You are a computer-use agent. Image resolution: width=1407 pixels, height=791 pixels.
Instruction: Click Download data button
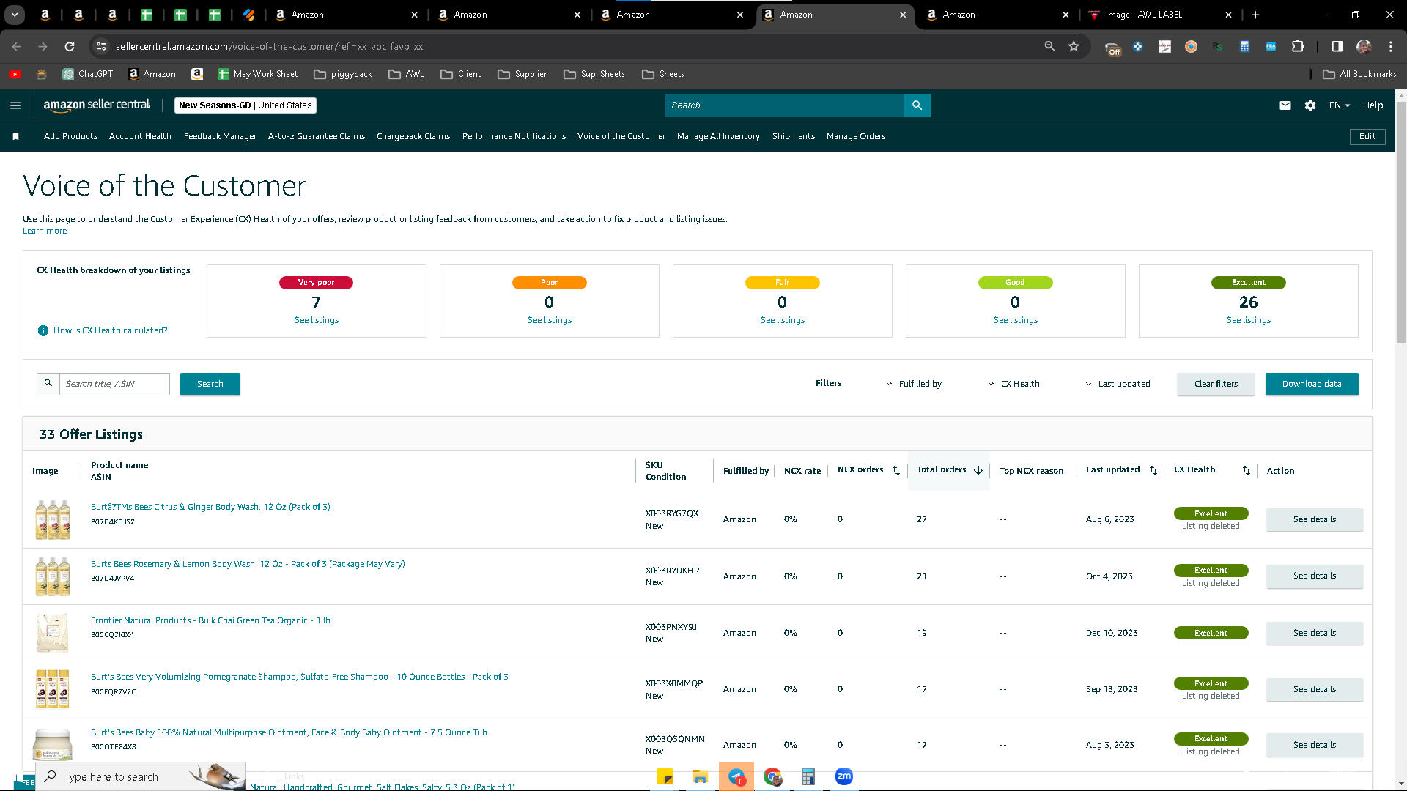point(1312,384)
